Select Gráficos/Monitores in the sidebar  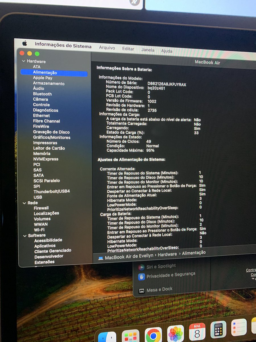point(52,137)
